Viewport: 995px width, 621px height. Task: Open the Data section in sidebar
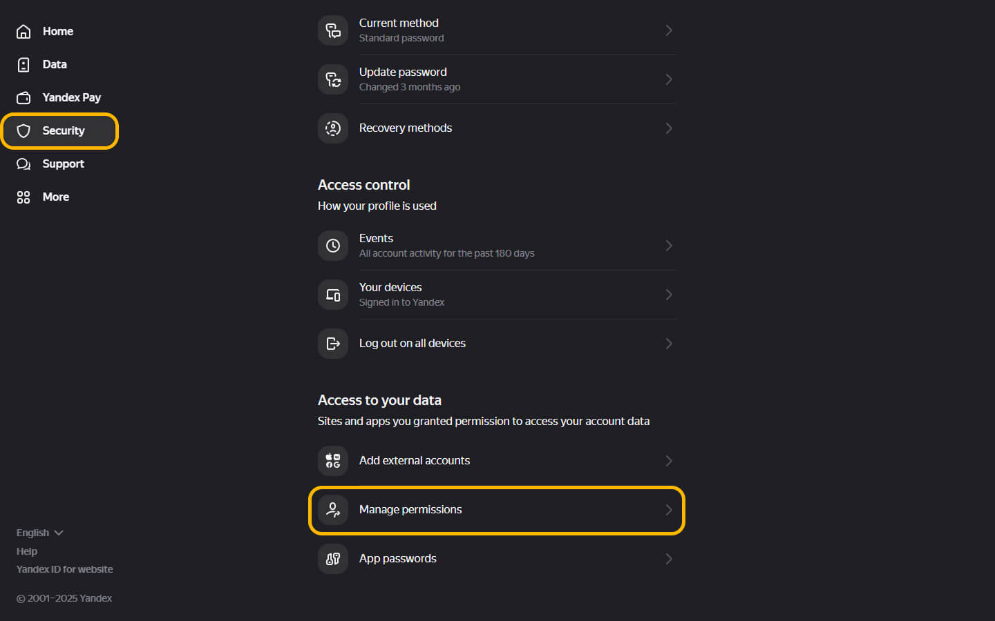click(x=54, y=64)
